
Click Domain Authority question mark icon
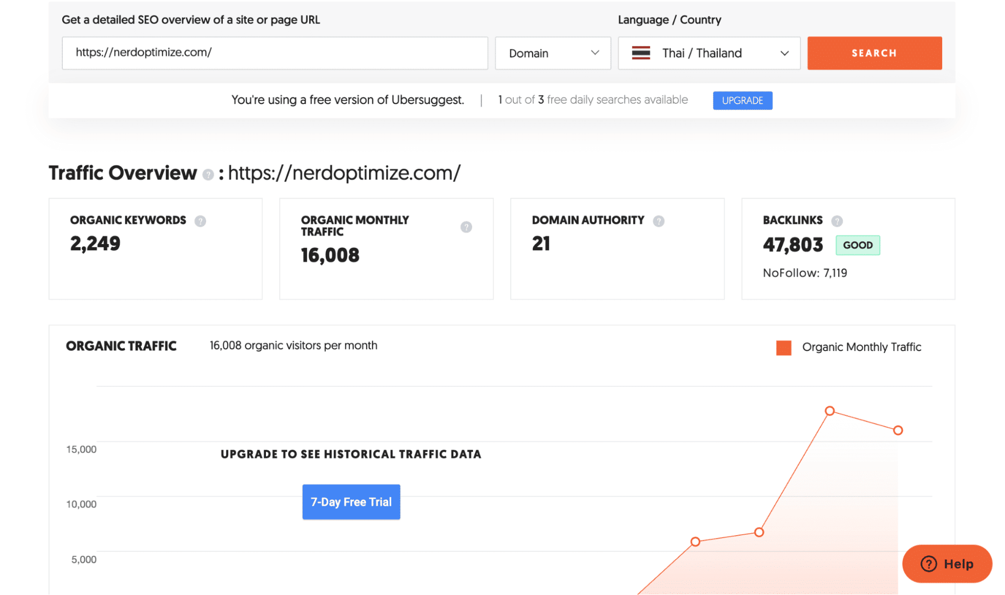point(659,221)
